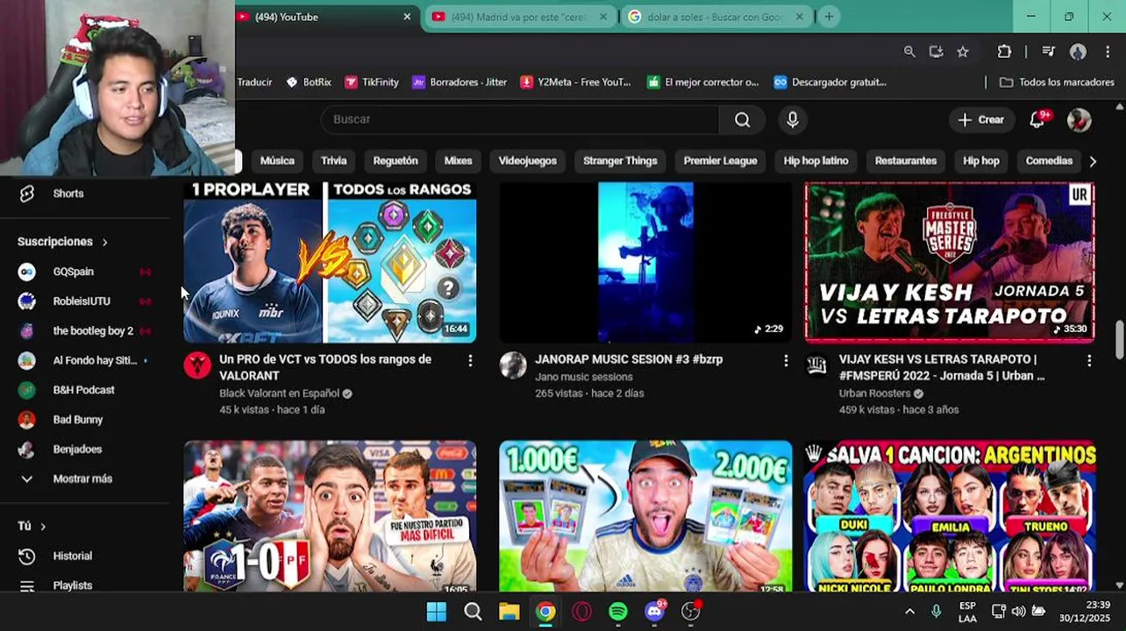This screenshot has height=631, width=1126.
Task: Click Urban Roosters channel avatar
Action: pos(816,365)
